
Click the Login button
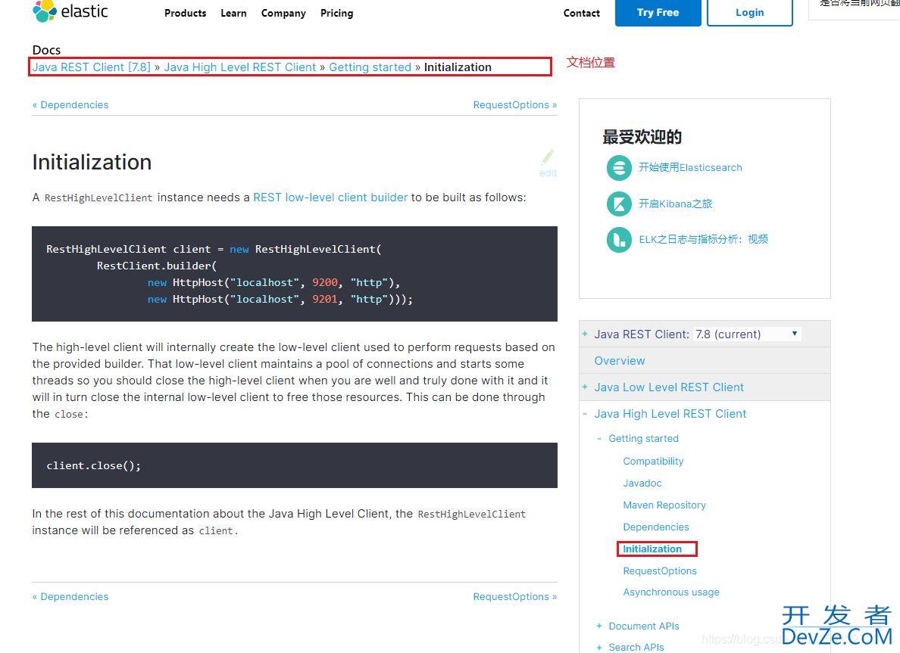tap(749, 13)
